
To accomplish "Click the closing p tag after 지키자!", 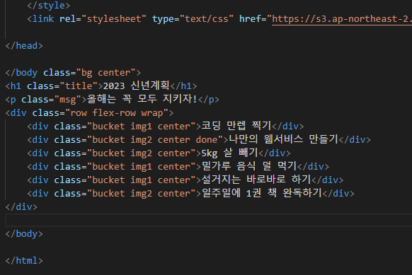I will 208,100.
